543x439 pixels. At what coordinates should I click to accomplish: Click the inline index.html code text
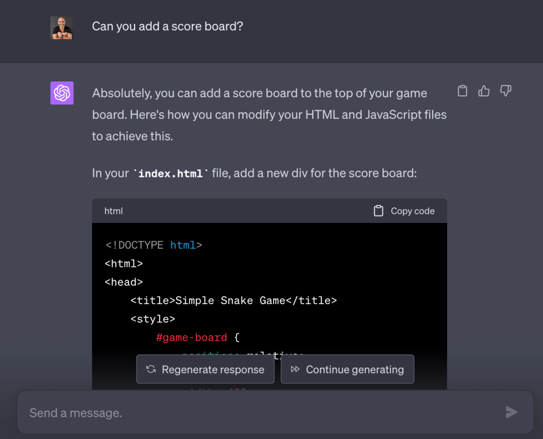[170, 174]
